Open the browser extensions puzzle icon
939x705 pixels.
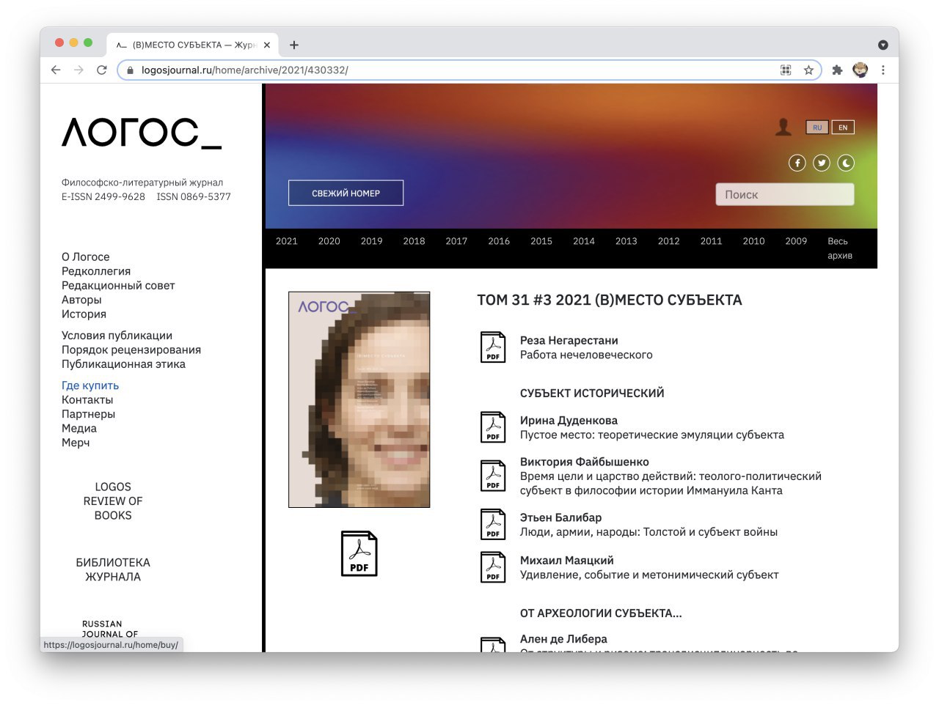pyautogui.click(x=837, y=70)
